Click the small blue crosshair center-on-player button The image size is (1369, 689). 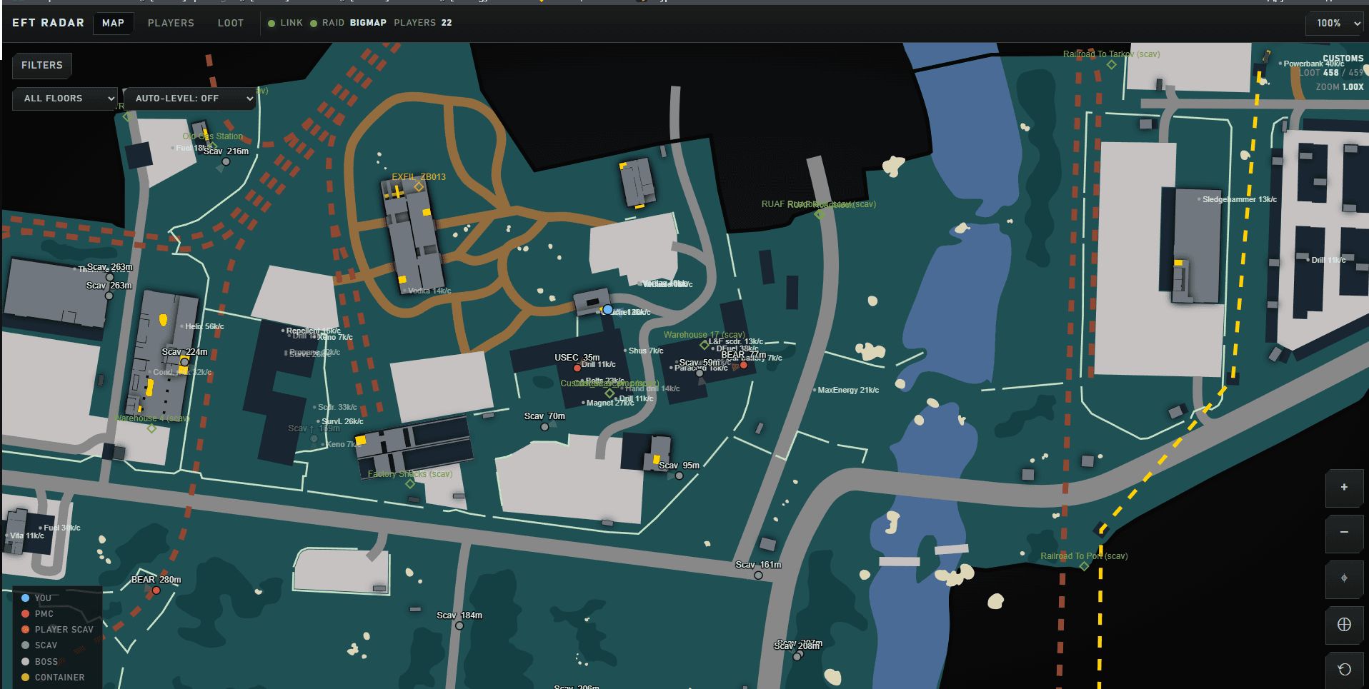tap(1344, 578)
